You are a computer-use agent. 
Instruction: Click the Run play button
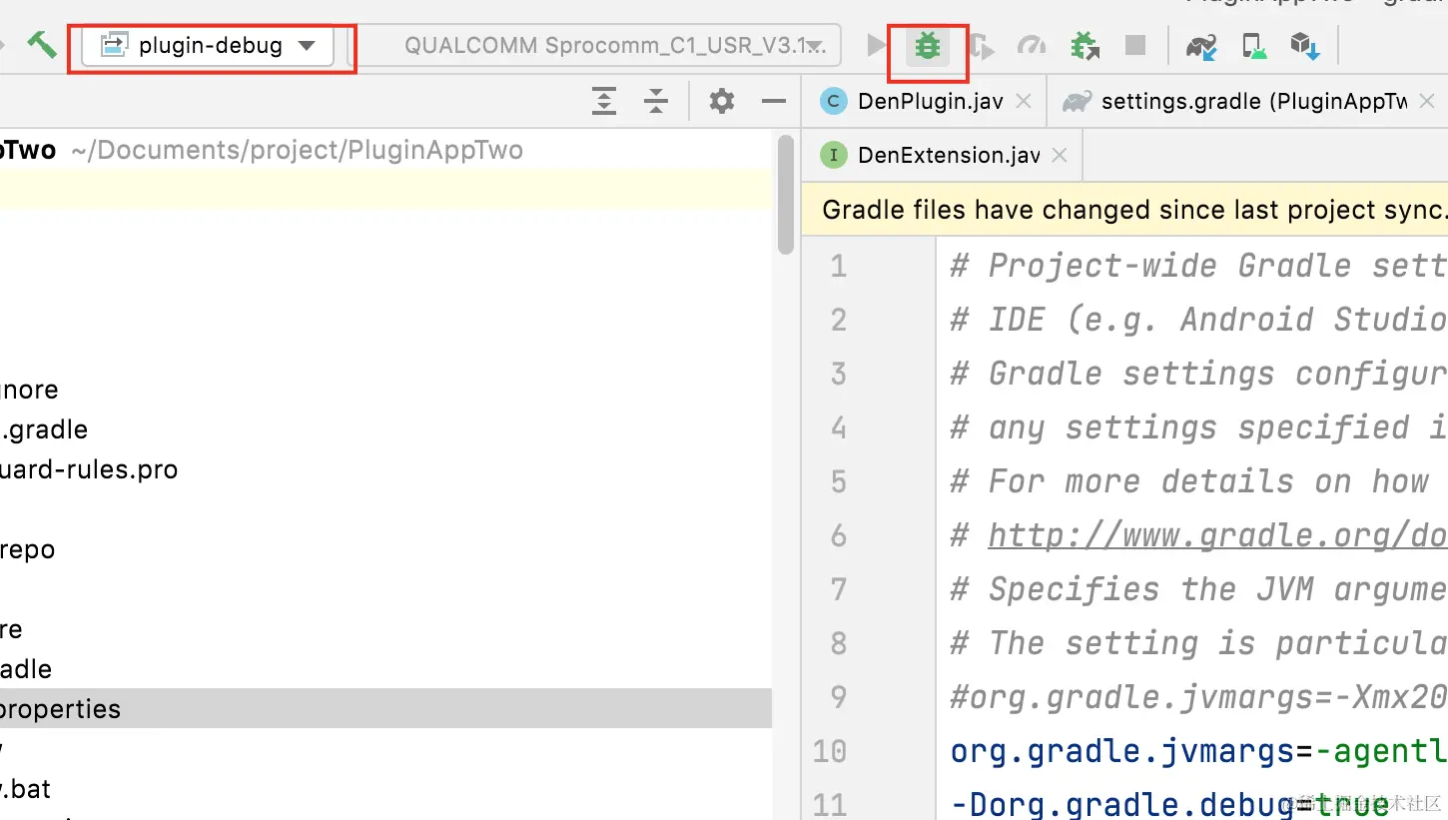(x=877, y=45)
